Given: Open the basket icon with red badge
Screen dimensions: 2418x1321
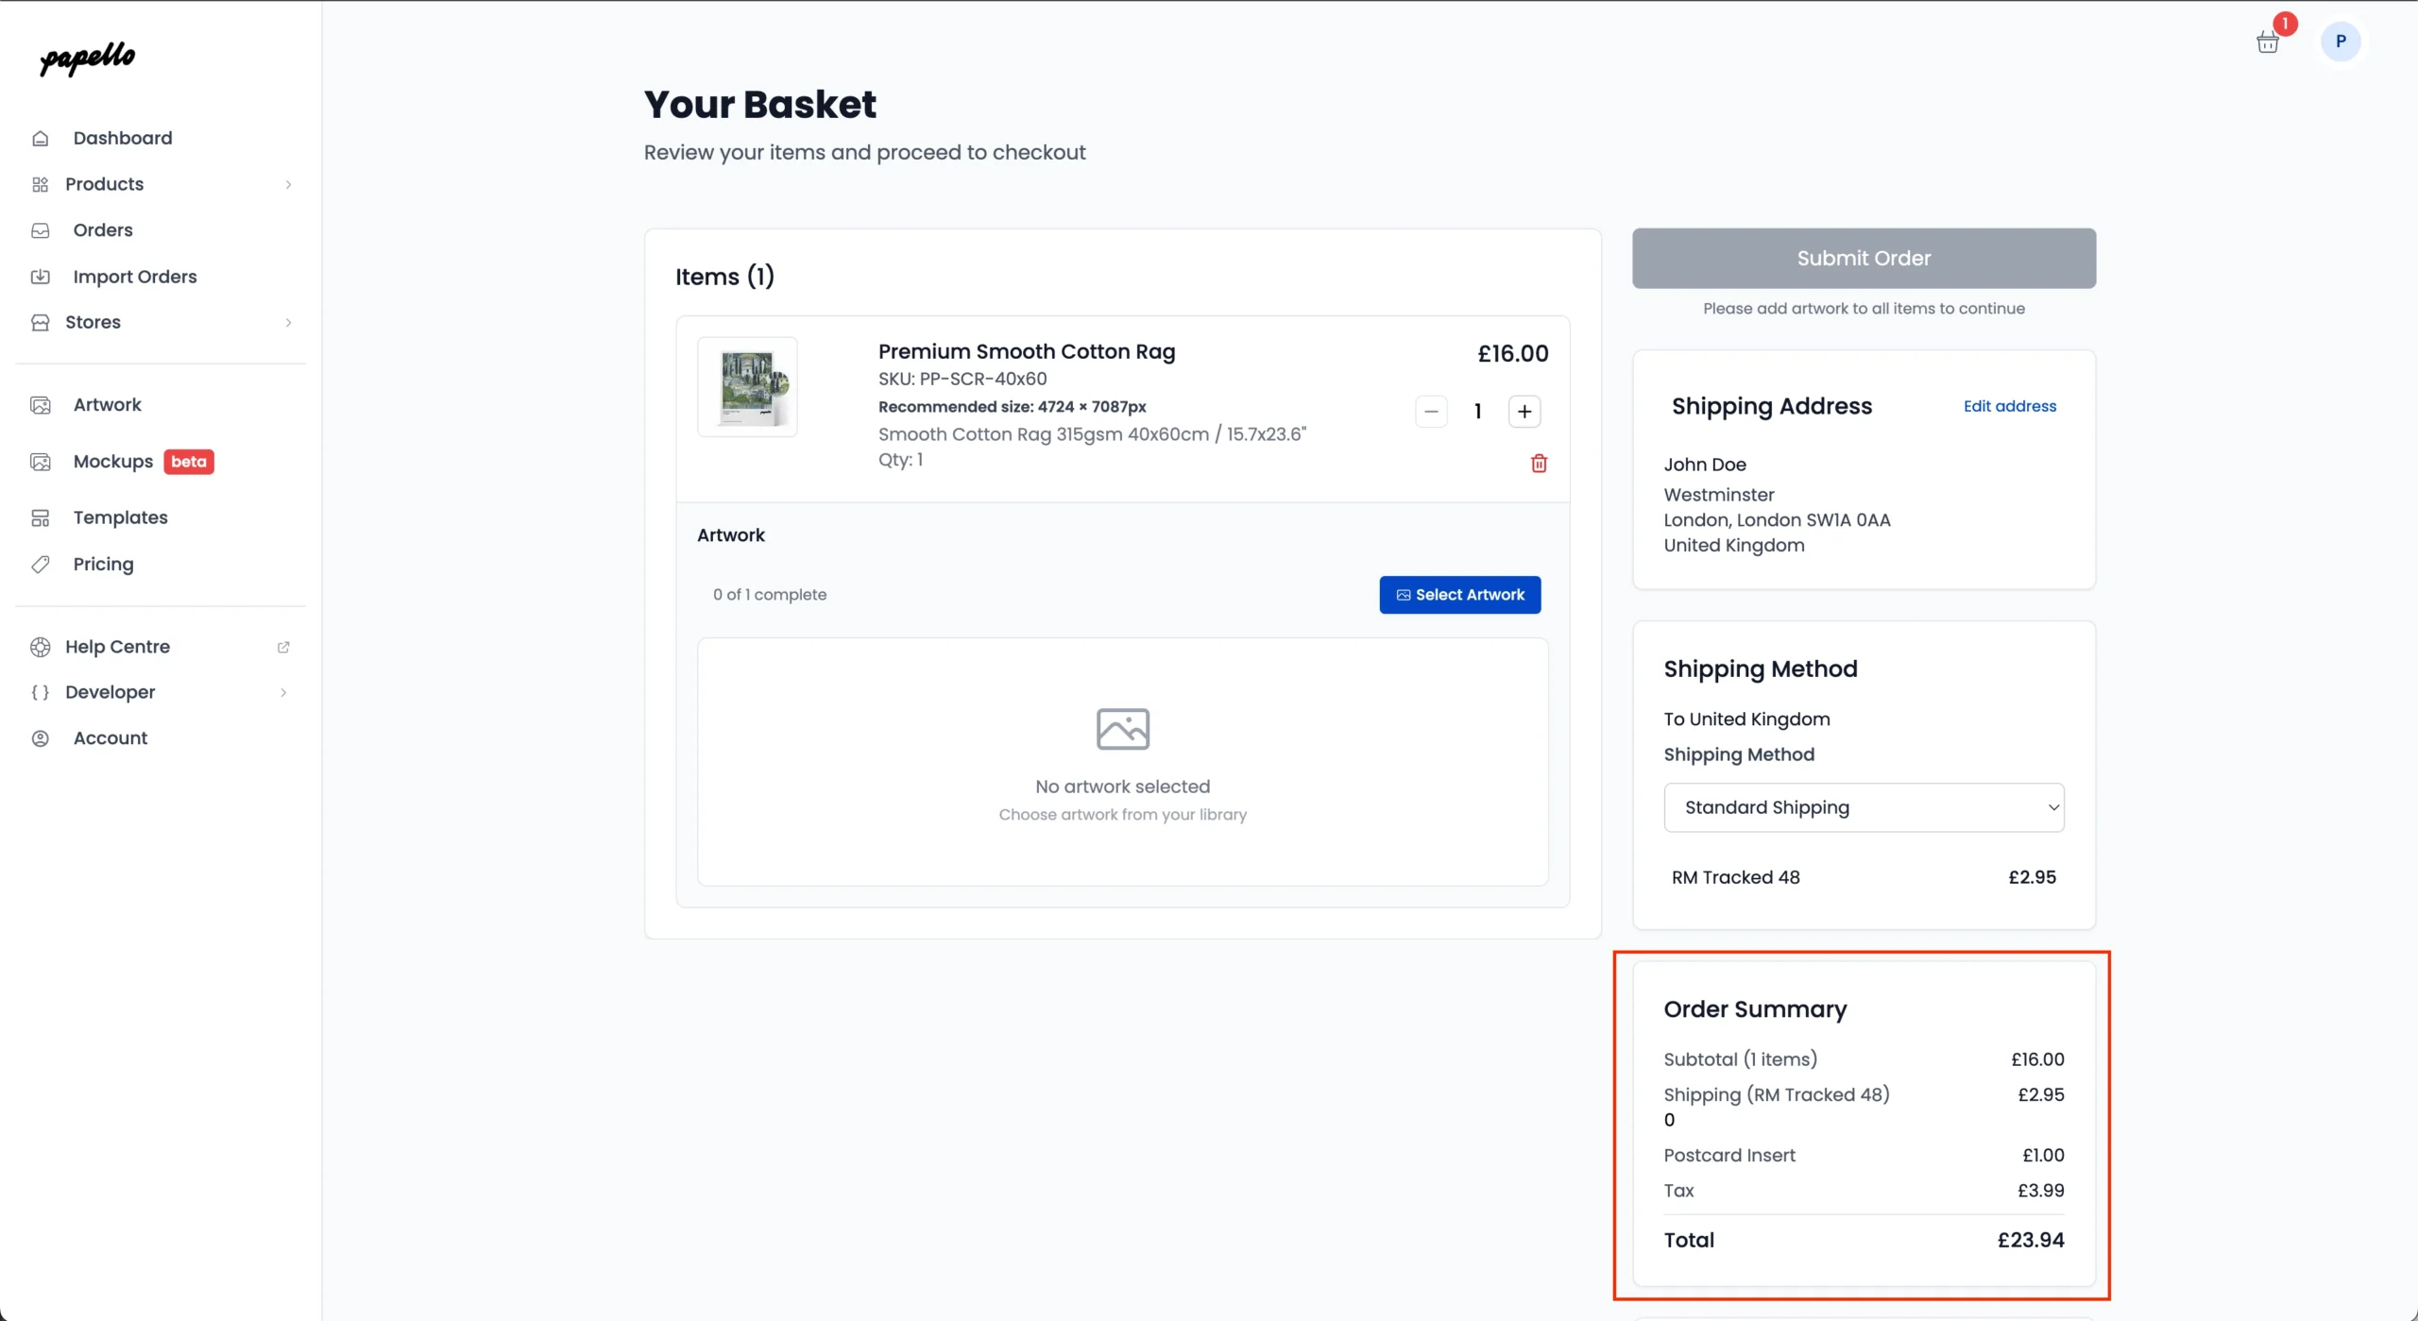Looking at the screenshot, I should point(2267,42).
